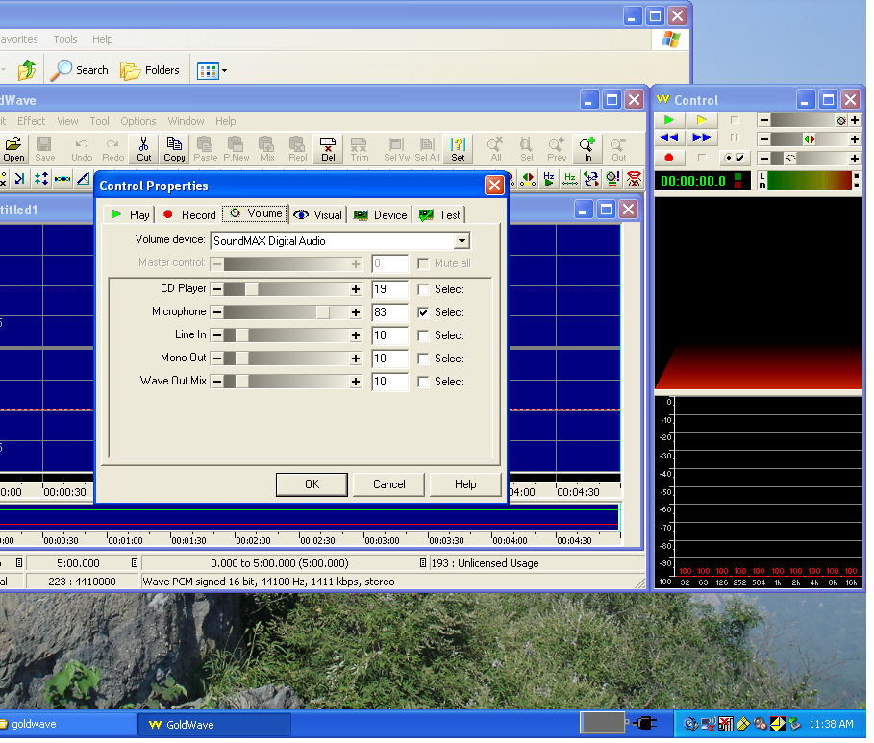Switch to the Test tab
The height and width of the screenshot is (743, 874).
[x=439, y=215]
